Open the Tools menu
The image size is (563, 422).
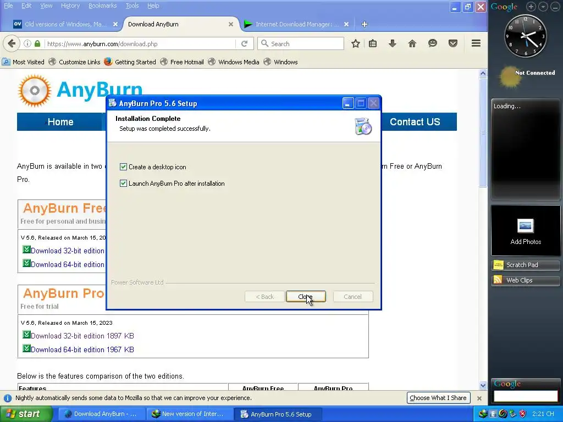click(x=132, y=5)
